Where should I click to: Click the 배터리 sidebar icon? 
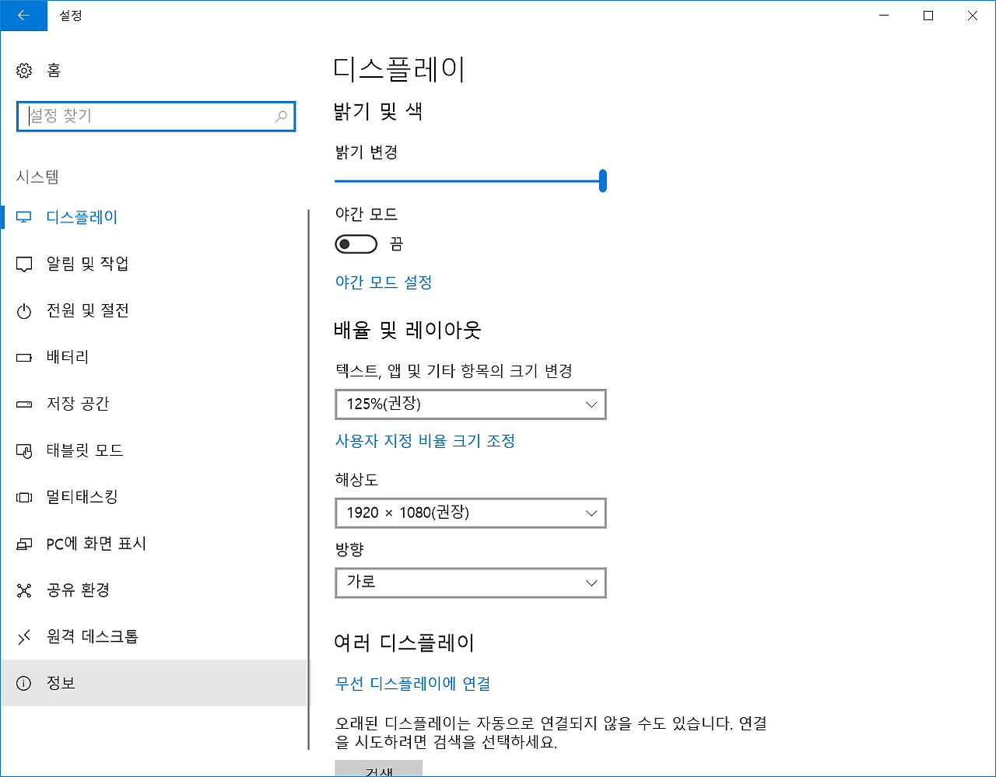68,357
